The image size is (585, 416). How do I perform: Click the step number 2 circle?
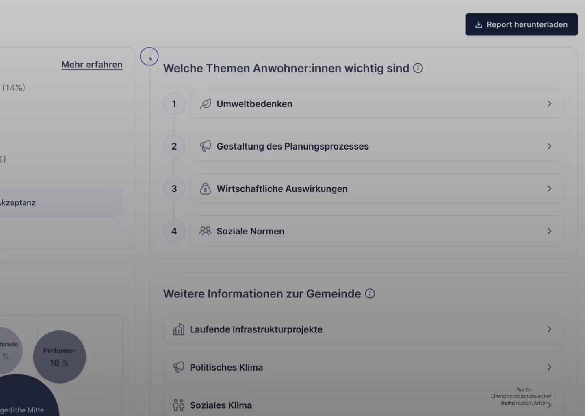click(174, 146)
